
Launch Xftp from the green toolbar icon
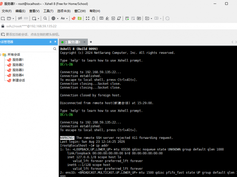79,18
